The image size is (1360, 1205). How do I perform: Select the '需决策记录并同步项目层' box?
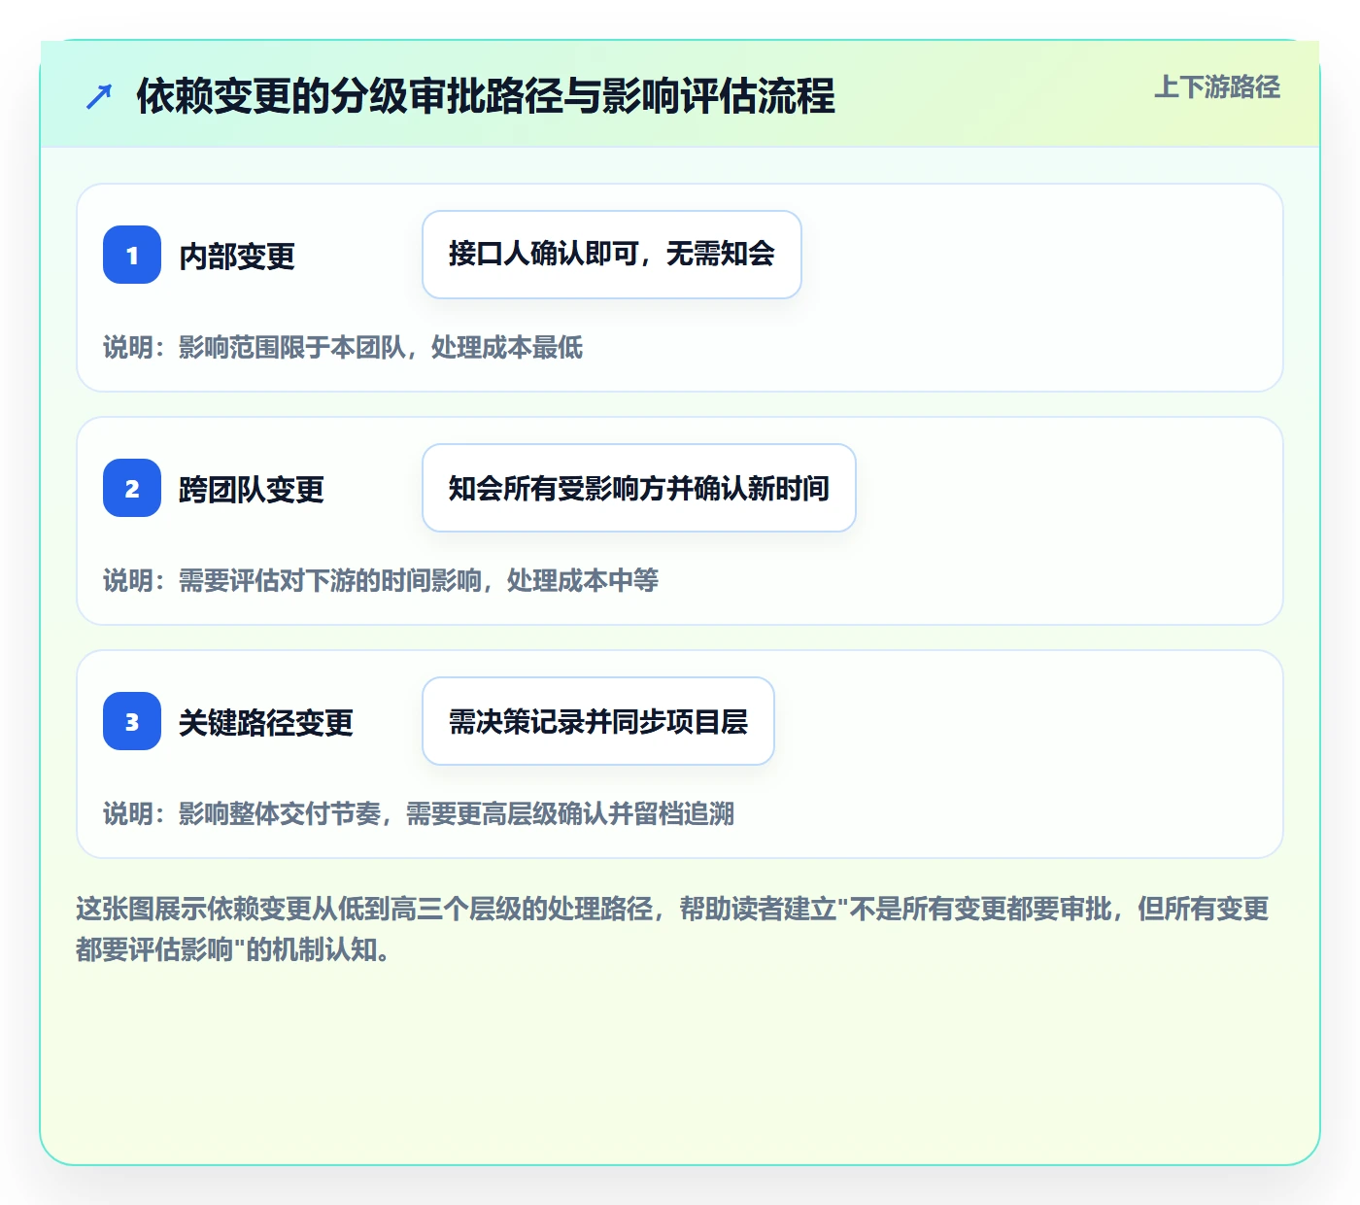598,721
